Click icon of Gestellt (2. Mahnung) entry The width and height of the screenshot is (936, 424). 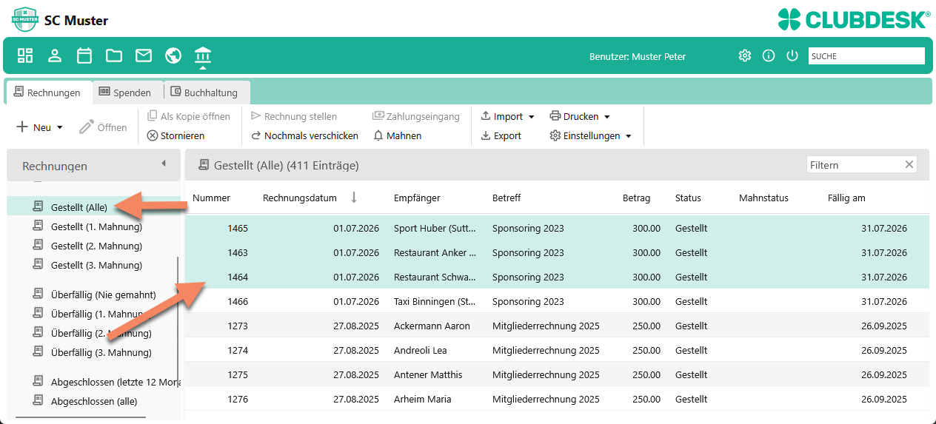pos(38,246)
